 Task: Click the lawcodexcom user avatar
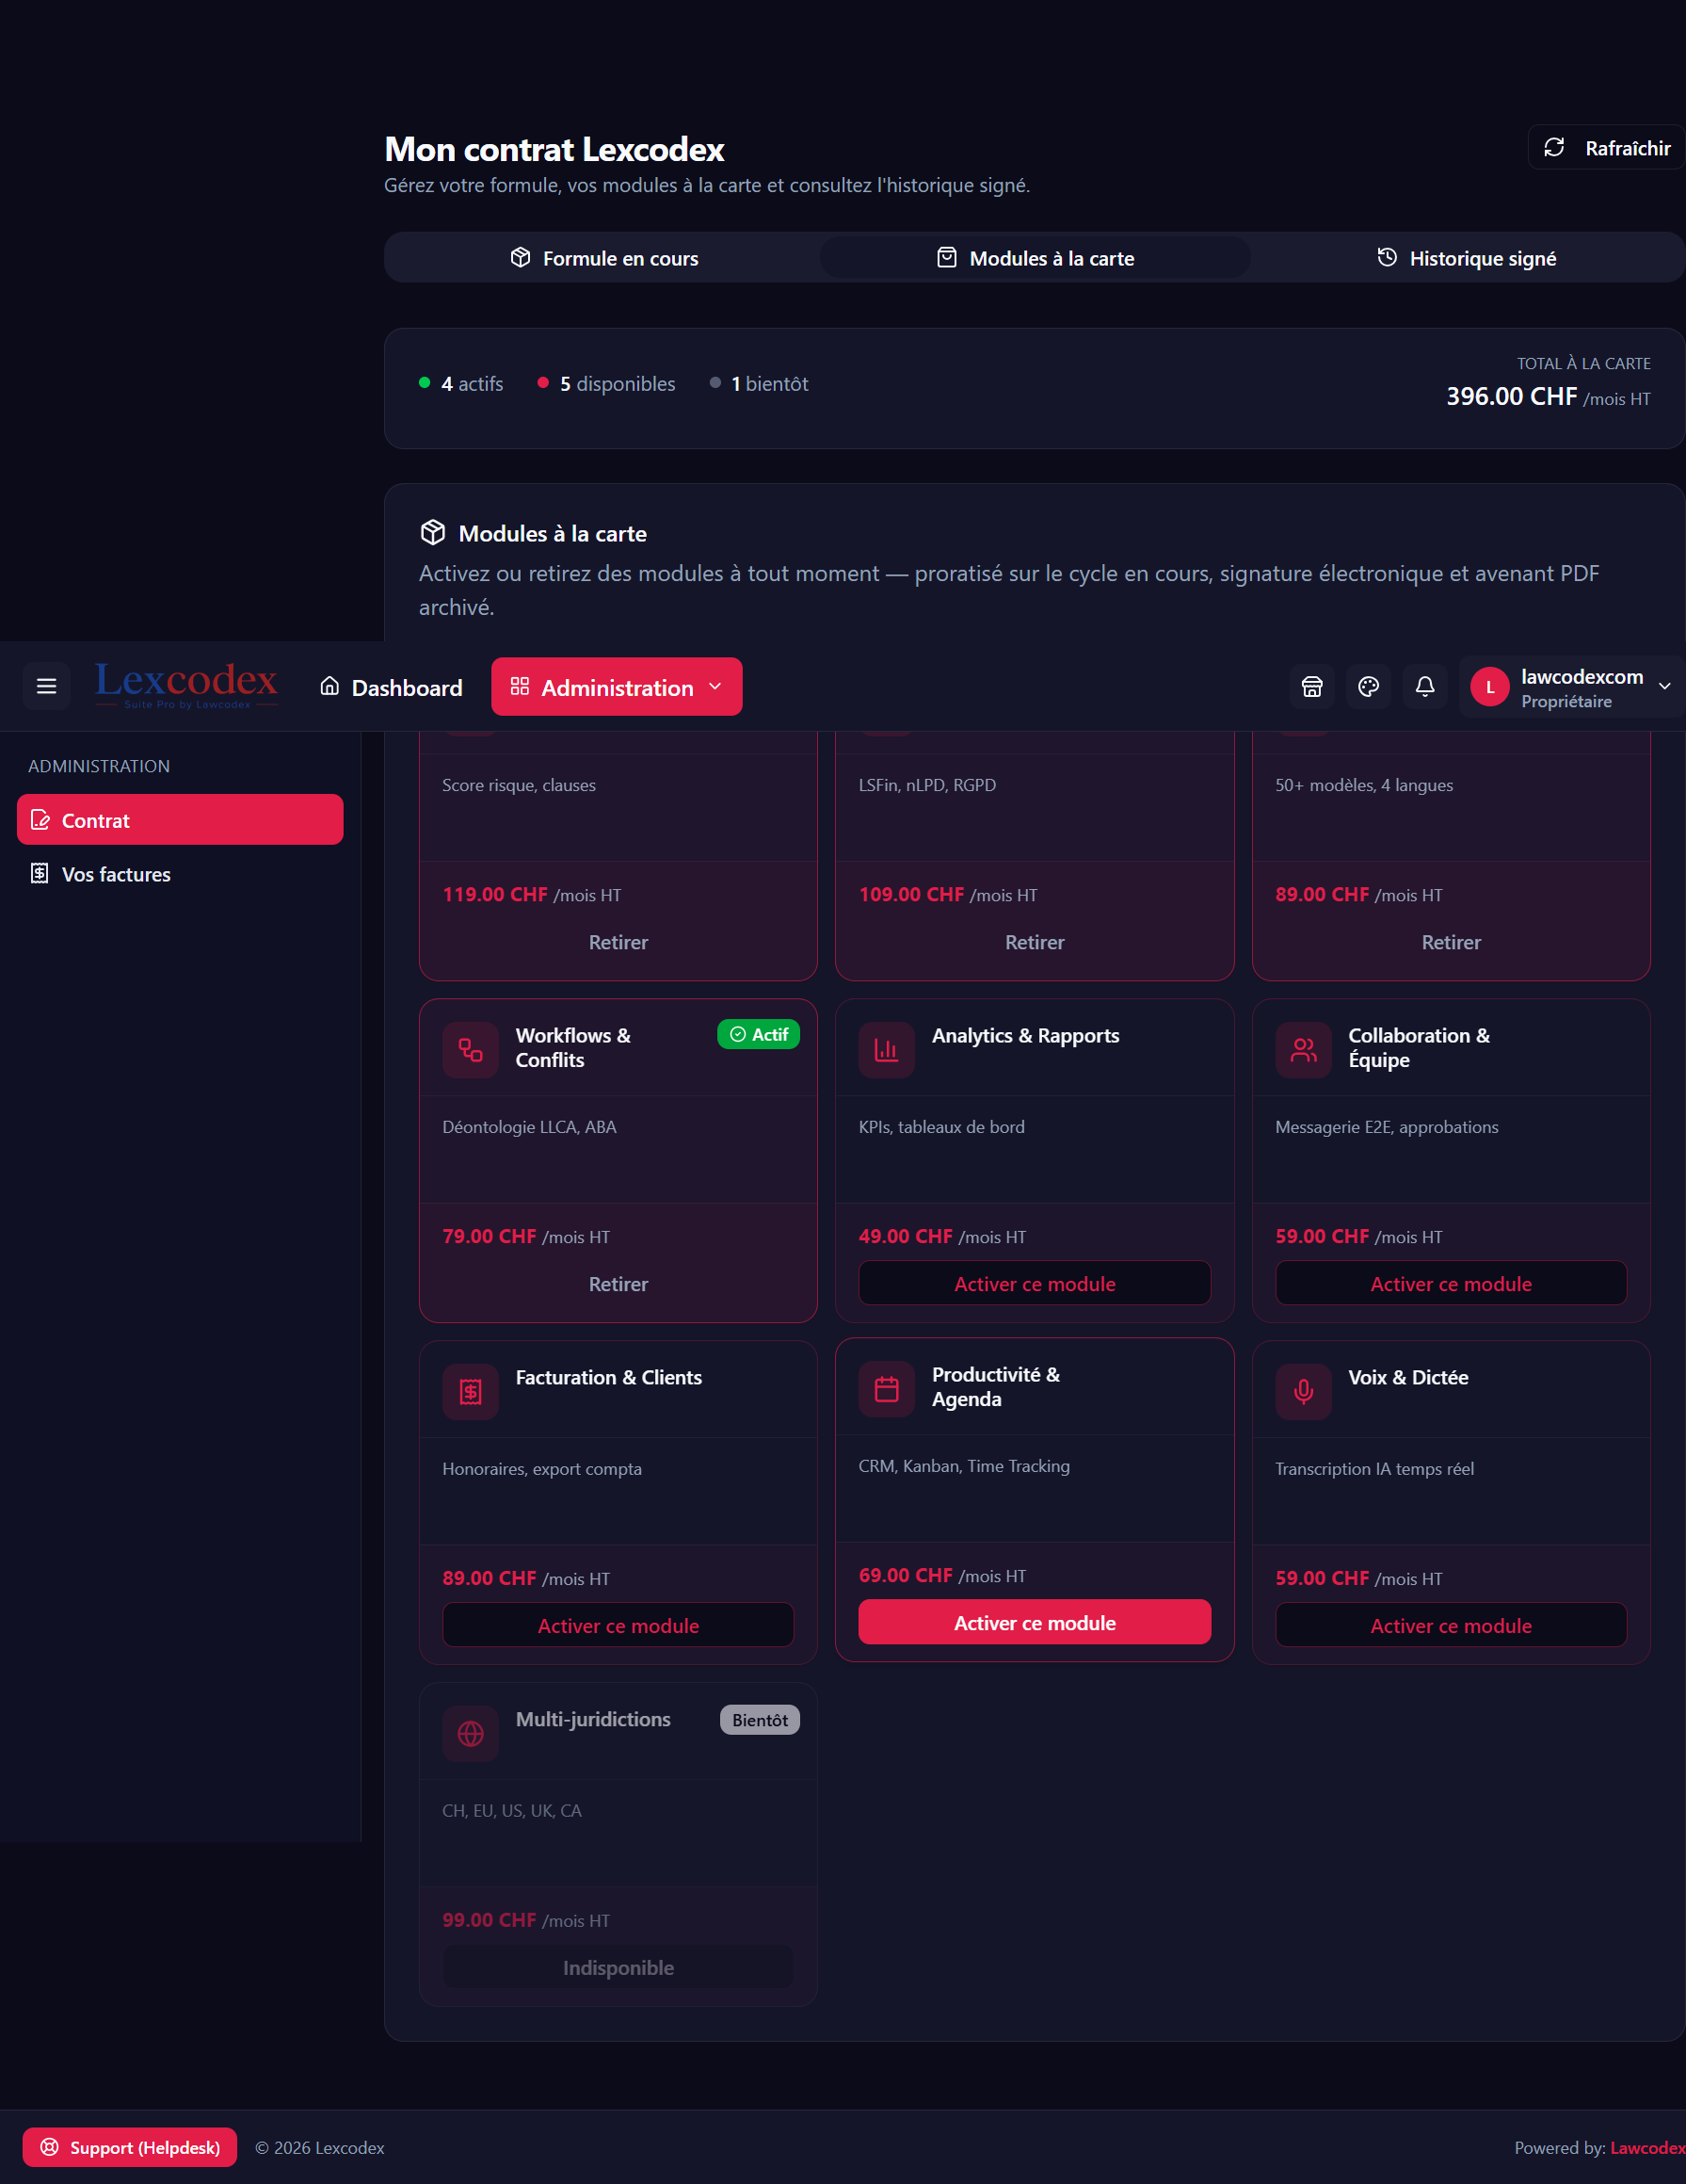(x=1489, y=687)
